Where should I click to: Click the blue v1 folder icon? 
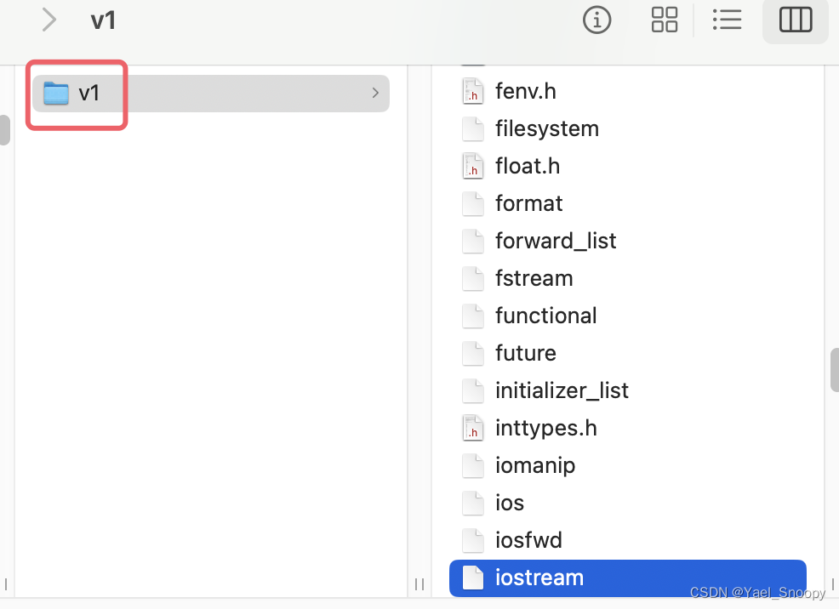click(54, 94)
